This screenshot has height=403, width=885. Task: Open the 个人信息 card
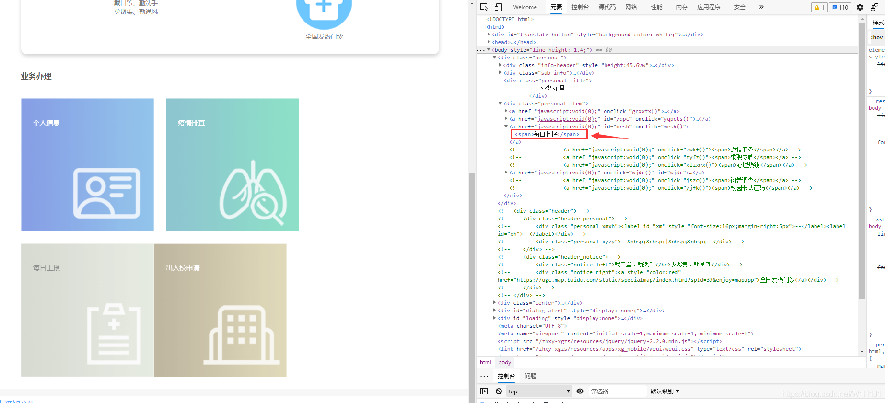coord(87,165)
